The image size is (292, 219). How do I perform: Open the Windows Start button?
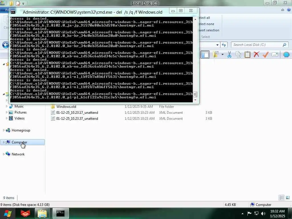[x=8, y=213]
